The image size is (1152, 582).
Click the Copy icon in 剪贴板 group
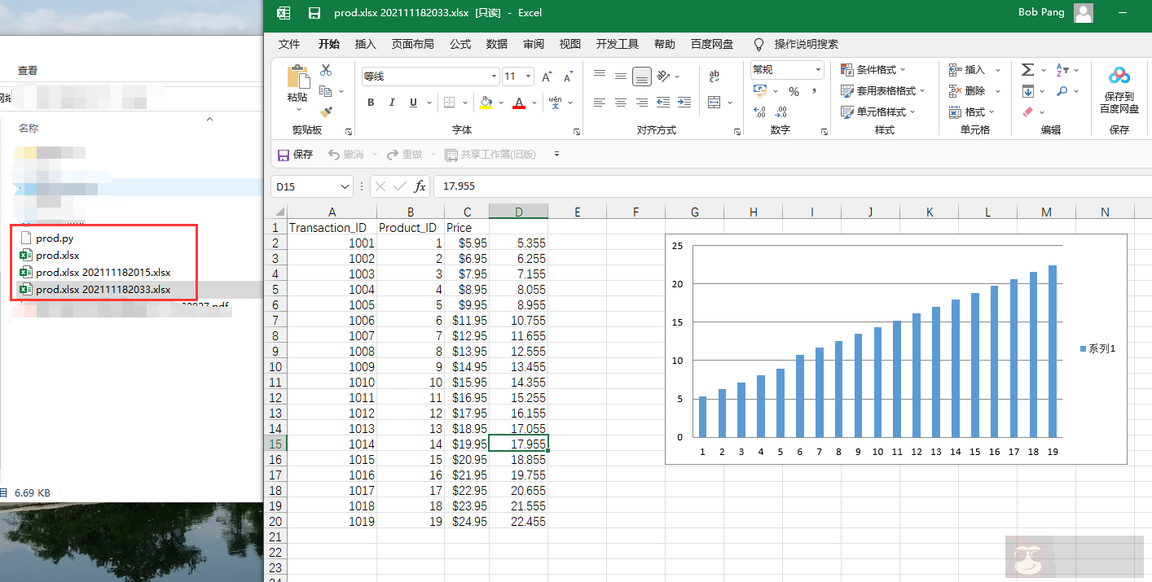pyautogui.click(x=326, y=90)
